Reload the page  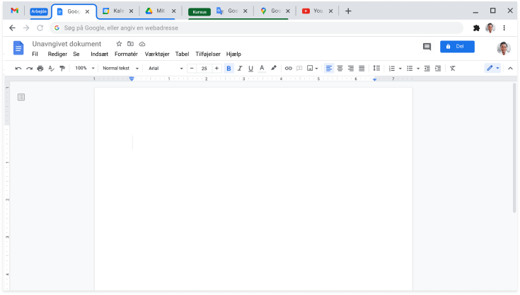(40, 28)
